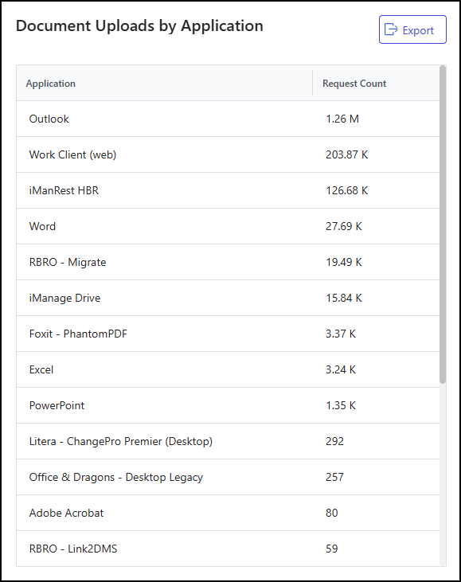The image size is (461, 582).
Task: Click the 3.37 K request count
Action: point(341,334)
